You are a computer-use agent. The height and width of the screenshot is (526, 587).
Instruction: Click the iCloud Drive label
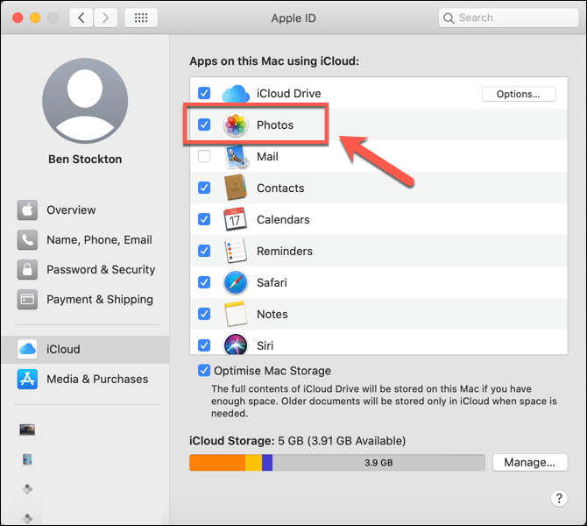pos(288,93)
